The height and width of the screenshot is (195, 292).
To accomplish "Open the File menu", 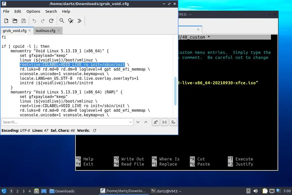I will pos(6,11).
